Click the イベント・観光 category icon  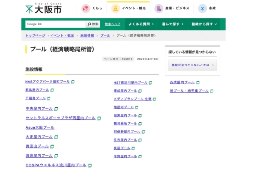point(115,8)
